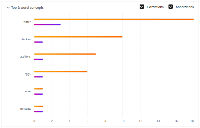Click the Annotations legend label
The image size is (200, 128).
(184, 7)
